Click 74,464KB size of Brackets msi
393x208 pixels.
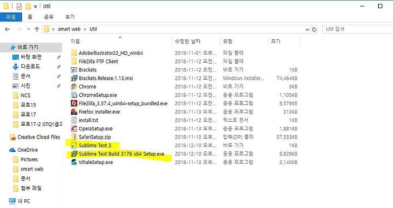point(287,78)
